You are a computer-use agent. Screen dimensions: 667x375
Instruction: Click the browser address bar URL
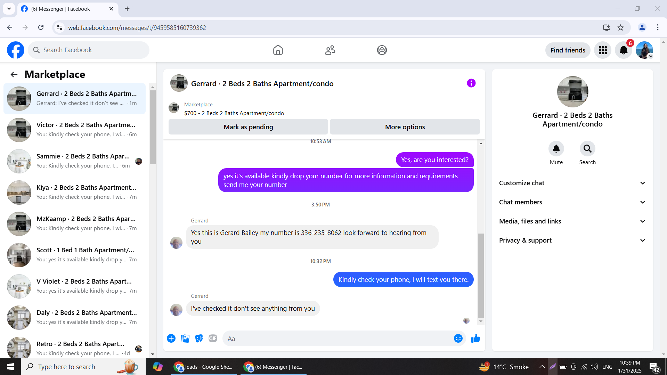click(x=137, y=28)
